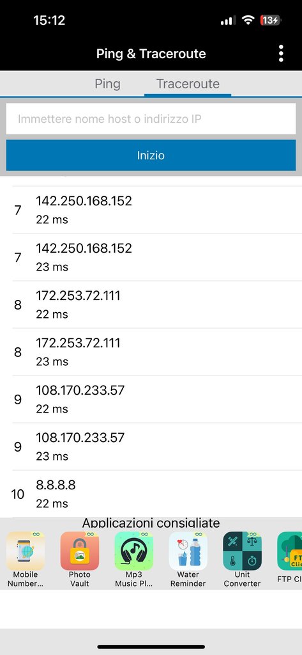
Task: Tap hop 8 row 172.253.72.111 23 ms
Action: (151, 352)
